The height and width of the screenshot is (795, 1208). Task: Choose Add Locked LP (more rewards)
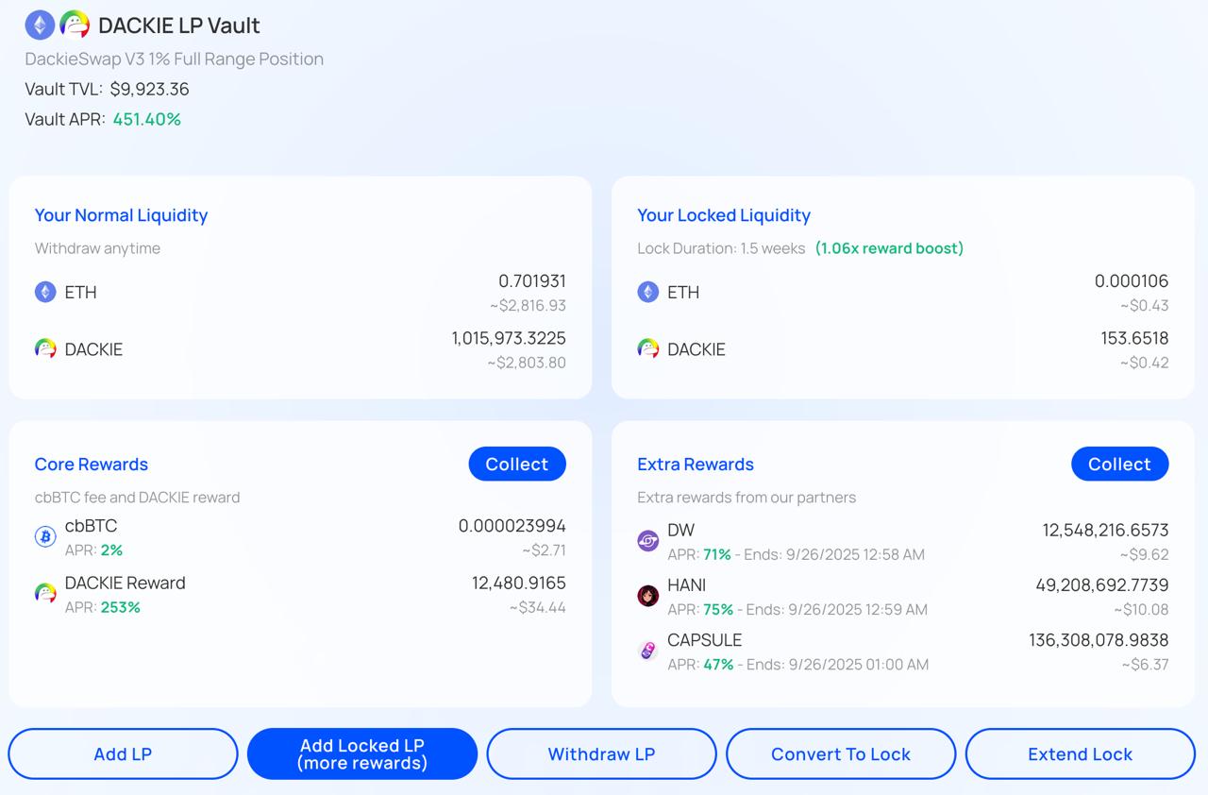pos(362,753)
